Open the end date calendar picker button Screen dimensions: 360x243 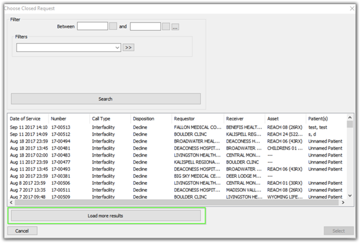tap(166, 26)
